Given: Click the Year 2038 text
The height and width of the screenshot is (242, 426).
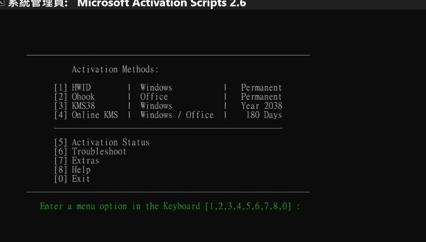Looking at the screenshot, I should click(x=261, y=106).
